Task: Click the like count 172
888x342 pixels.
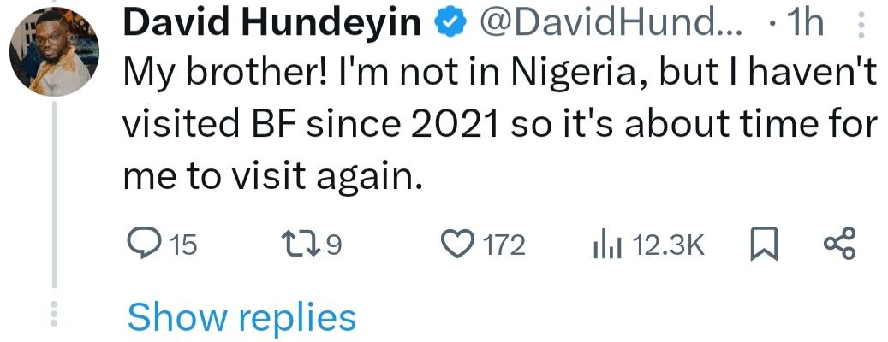Action: pos(504,246)
